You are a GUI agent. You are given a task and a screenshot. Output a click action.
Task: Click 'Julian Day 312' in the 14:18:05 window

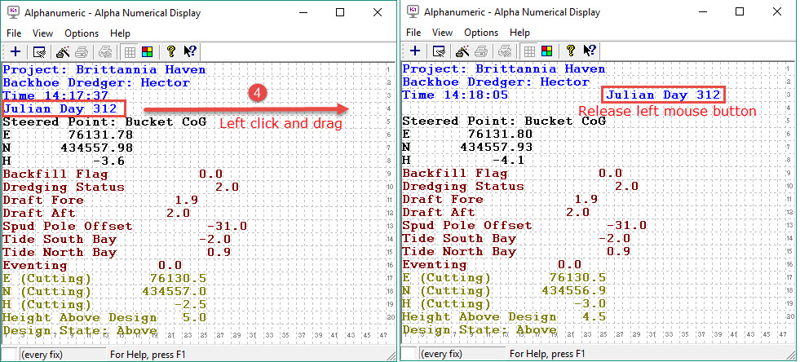click(663, 95)
